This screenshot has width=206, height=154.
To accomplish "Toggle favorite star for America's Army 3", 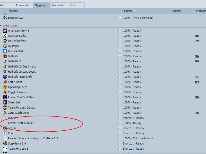I will 120,31.
